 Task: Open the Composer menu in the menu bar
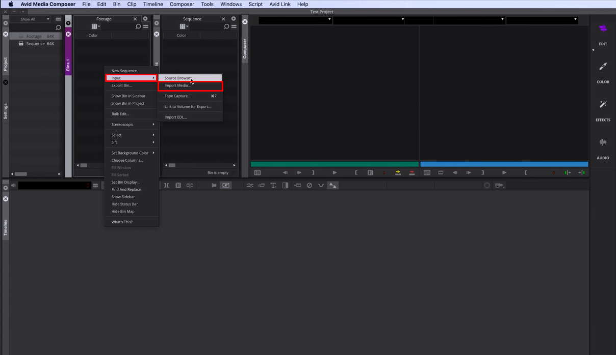182,4
